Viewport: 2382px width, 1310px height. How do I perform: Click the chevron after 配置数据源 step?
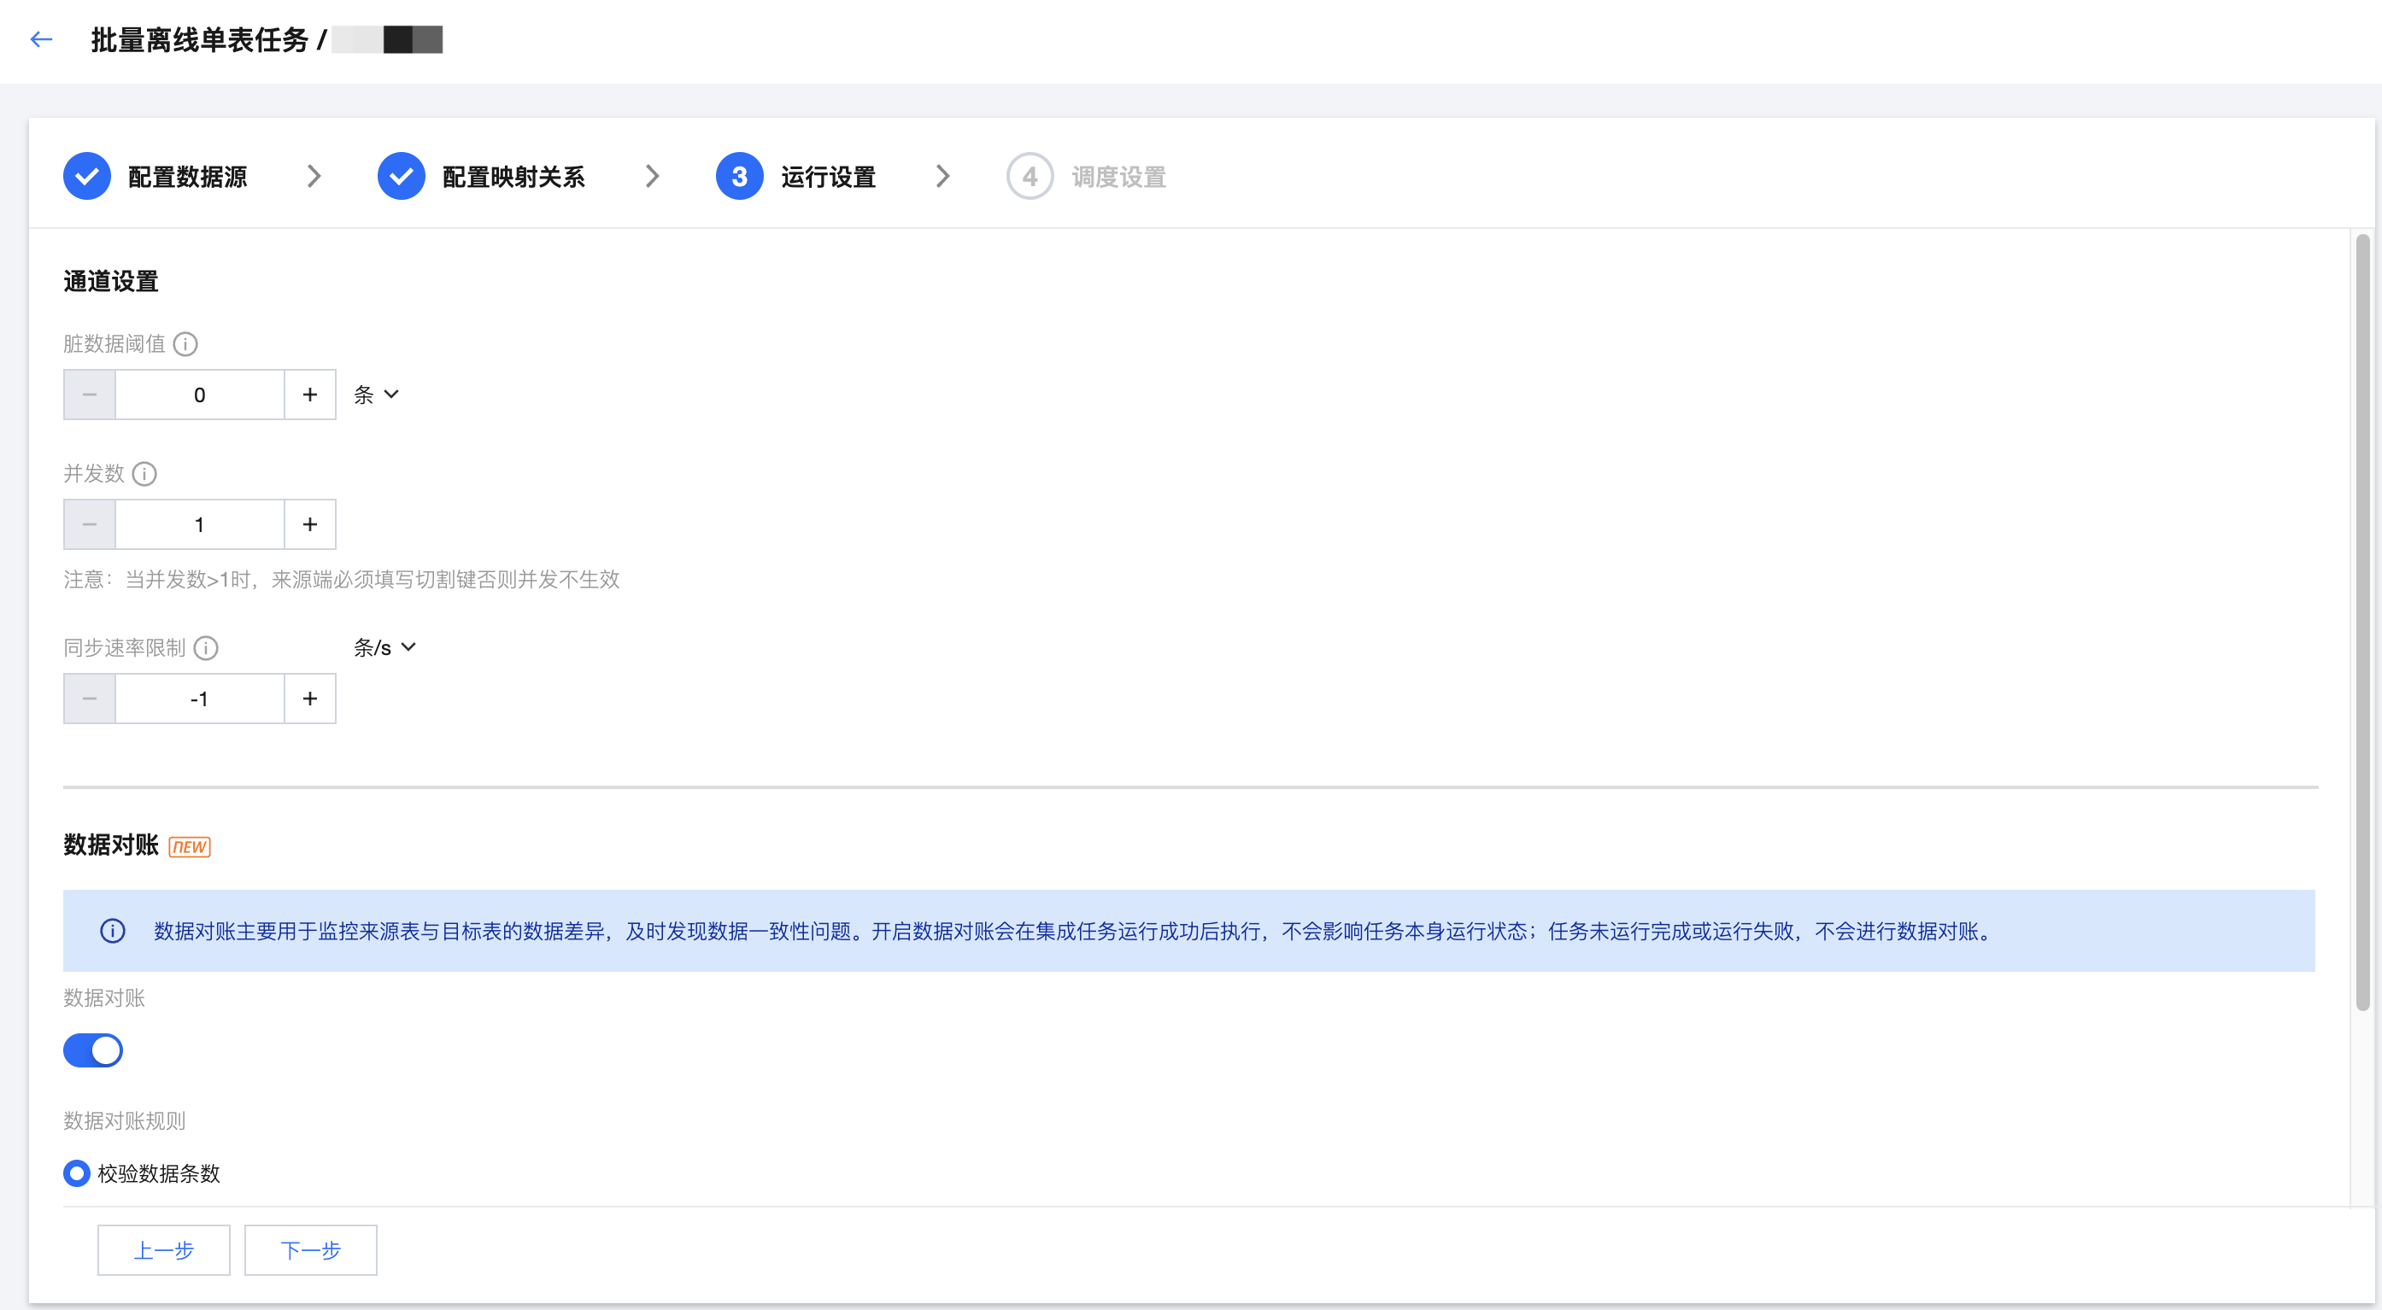click(314, 177)
